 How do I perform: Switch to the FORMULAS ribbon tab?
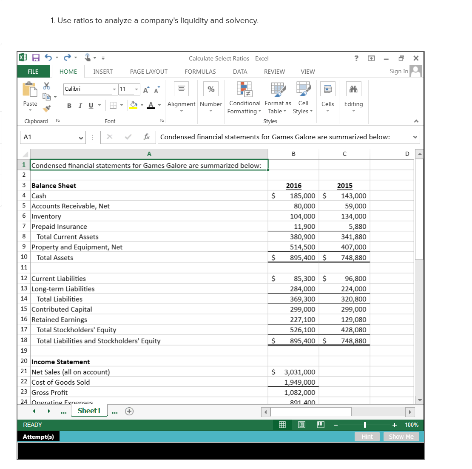point(200,72)
